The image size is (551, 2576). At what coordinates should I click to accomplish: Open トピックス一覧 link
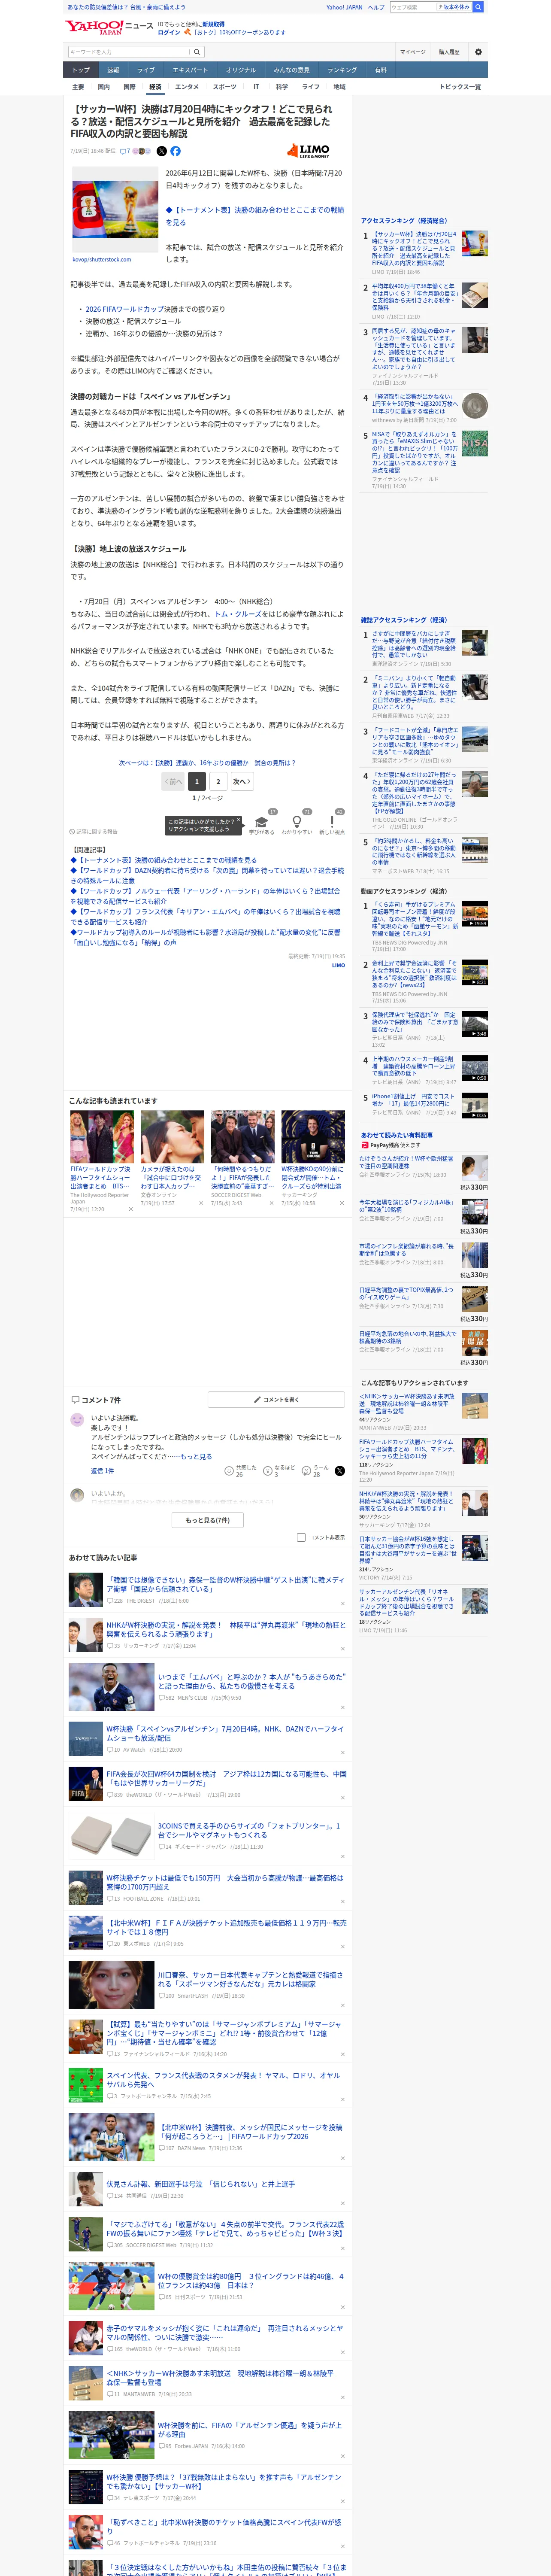click(x=460, y=87)
